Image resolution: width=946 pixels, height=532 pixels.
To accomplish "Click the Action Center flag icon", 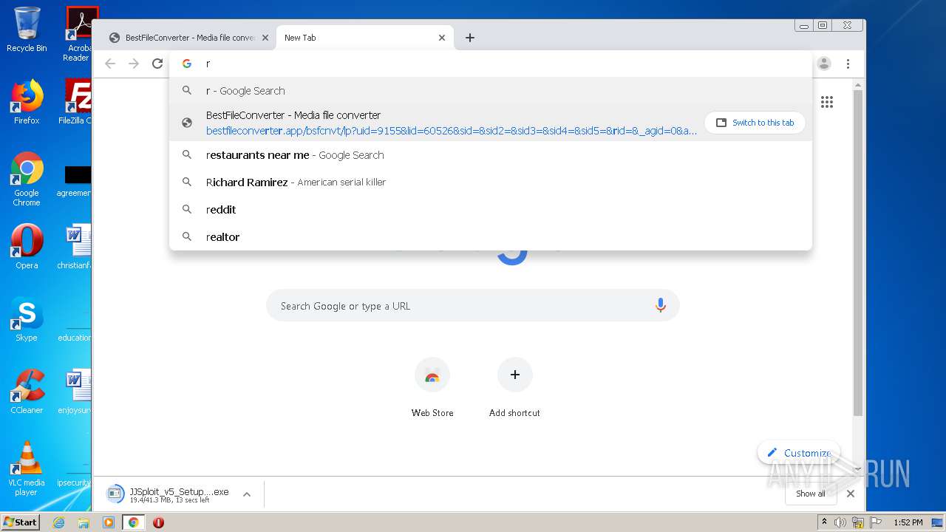I will point(874,522).
